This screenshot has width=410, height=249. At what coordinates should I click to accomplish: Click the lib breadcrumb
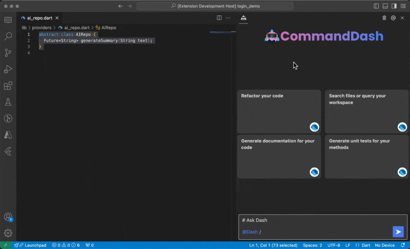(24, 27)
